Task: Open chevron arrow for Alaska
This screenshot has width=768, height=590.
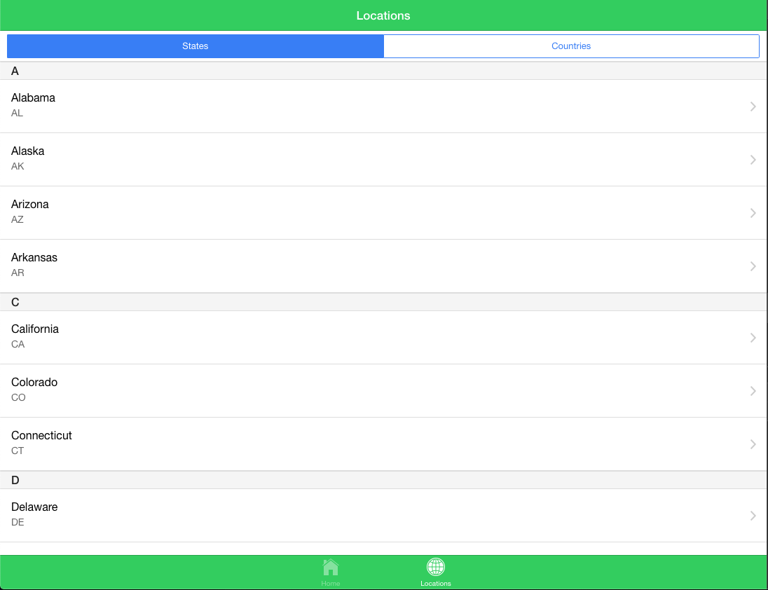Action: tap(753, 160)
